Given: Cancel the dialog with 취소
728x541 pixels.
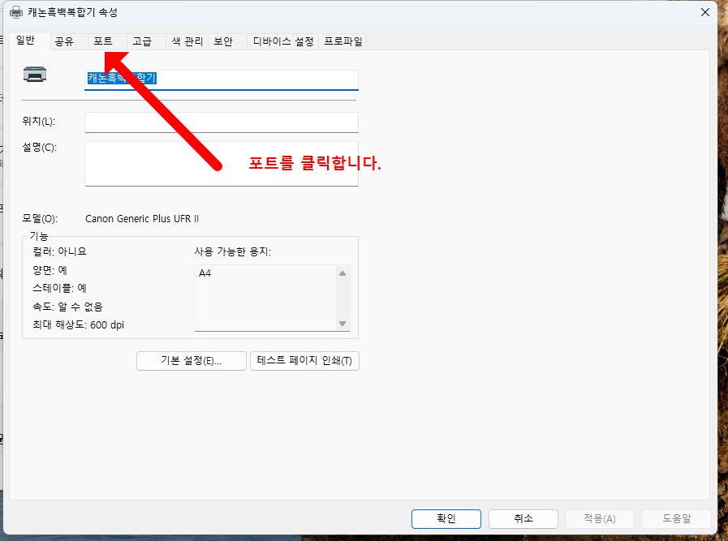Looking at the screenshot, I should [523, 518].
